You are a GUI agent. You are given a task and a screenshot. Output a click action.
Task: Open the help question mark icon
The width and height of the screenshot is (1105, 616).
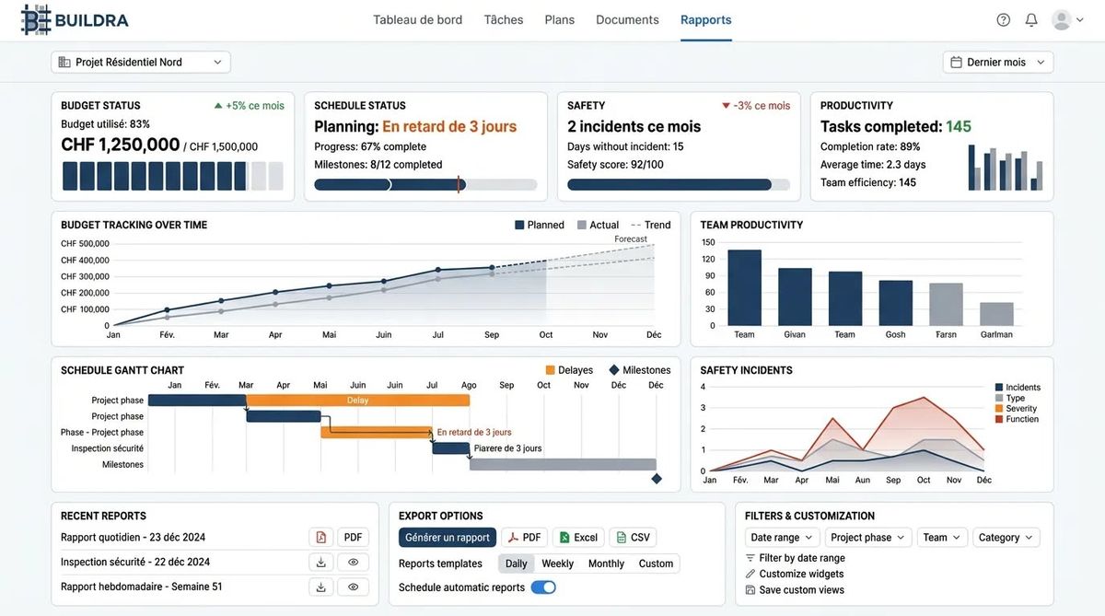coord(1004,20)
